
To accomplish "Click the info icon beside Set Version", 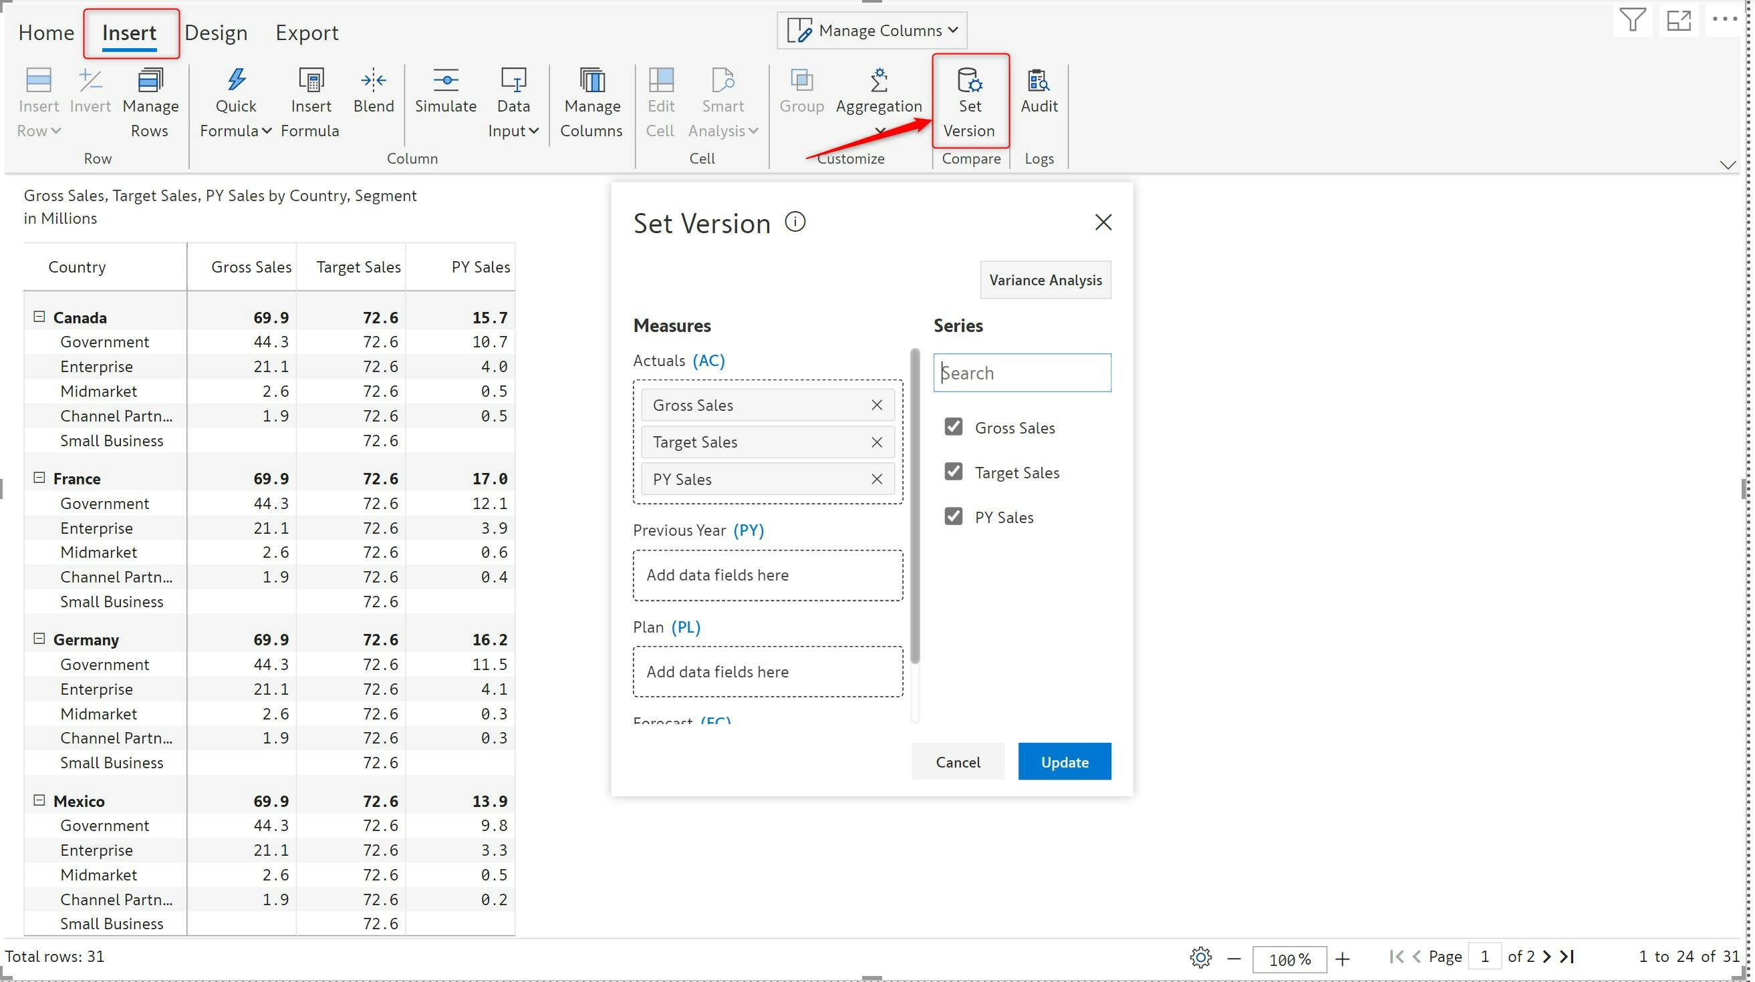I will [795, 222].
